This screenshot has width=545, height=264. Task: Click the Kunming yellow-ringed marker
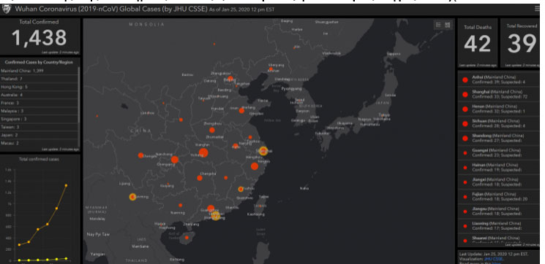pyautogui.click(x=132, y=197)
